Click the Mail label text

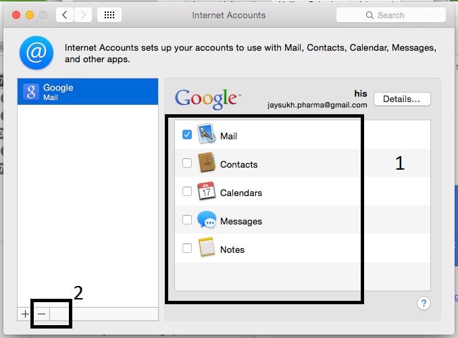click(x=228, y=136)
